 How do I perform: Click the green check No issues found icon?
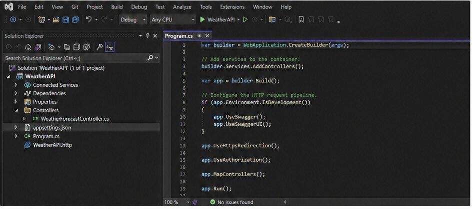[212, 202]
